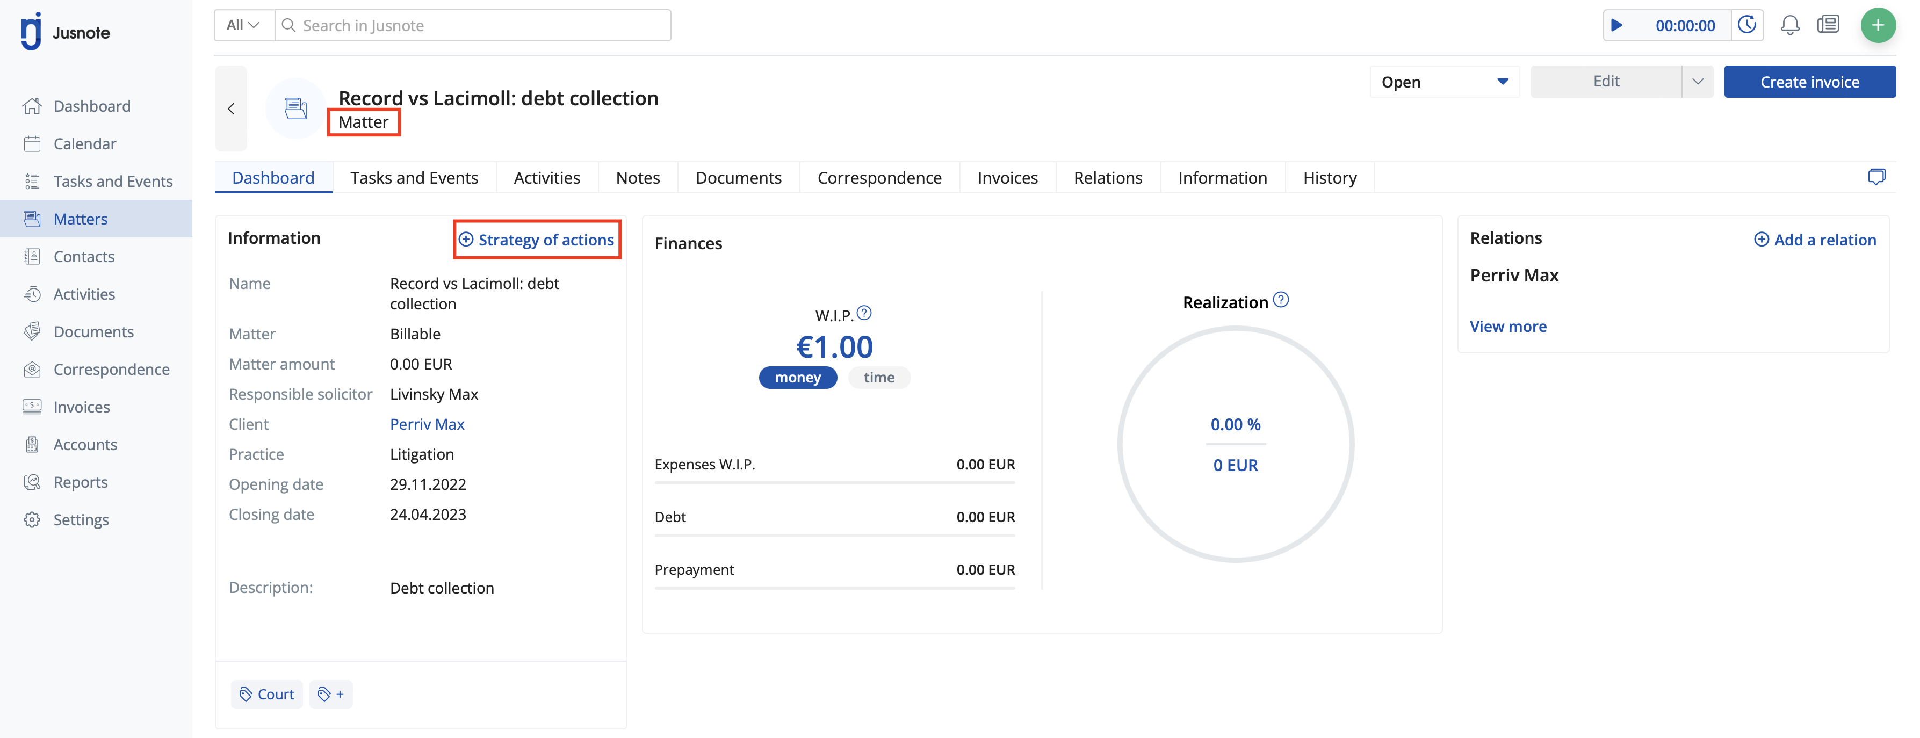Image resolution: width=1920 pixels, height=738 pixels.
Task: Click the Debt collection description
Action: pyautogui.click(x=442, y=588)
